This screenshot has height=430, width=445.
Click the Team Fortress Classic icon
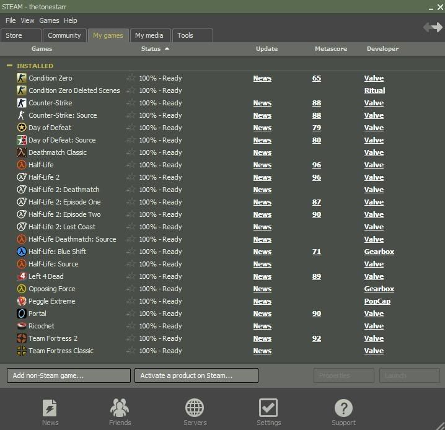[x=21, y=351]
